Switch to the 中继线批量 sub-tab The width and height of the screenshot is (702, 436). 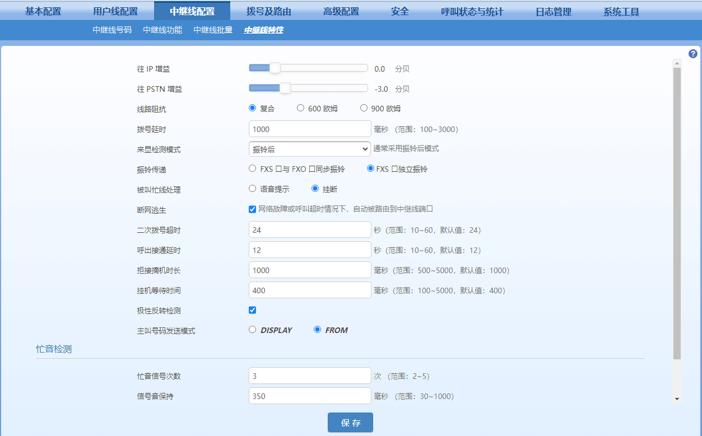tap(212, 30)
